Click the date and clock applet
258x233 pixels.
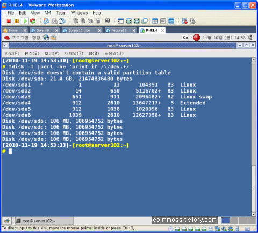pyautogui.click(x=224, y=38)
